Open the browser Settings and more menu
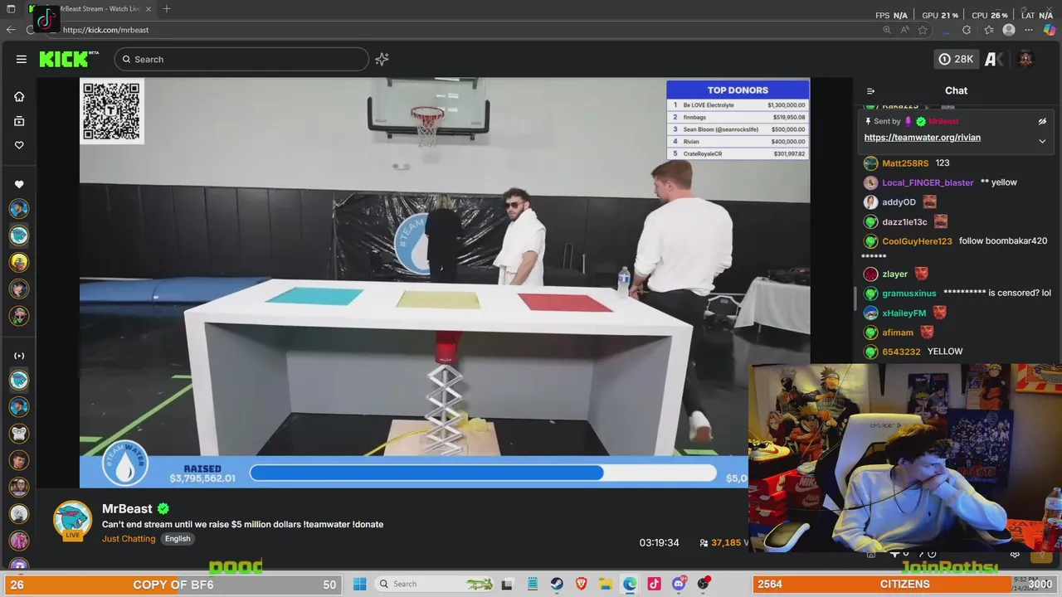This screenshot has width=1062, height=597. coord(1030,30)
